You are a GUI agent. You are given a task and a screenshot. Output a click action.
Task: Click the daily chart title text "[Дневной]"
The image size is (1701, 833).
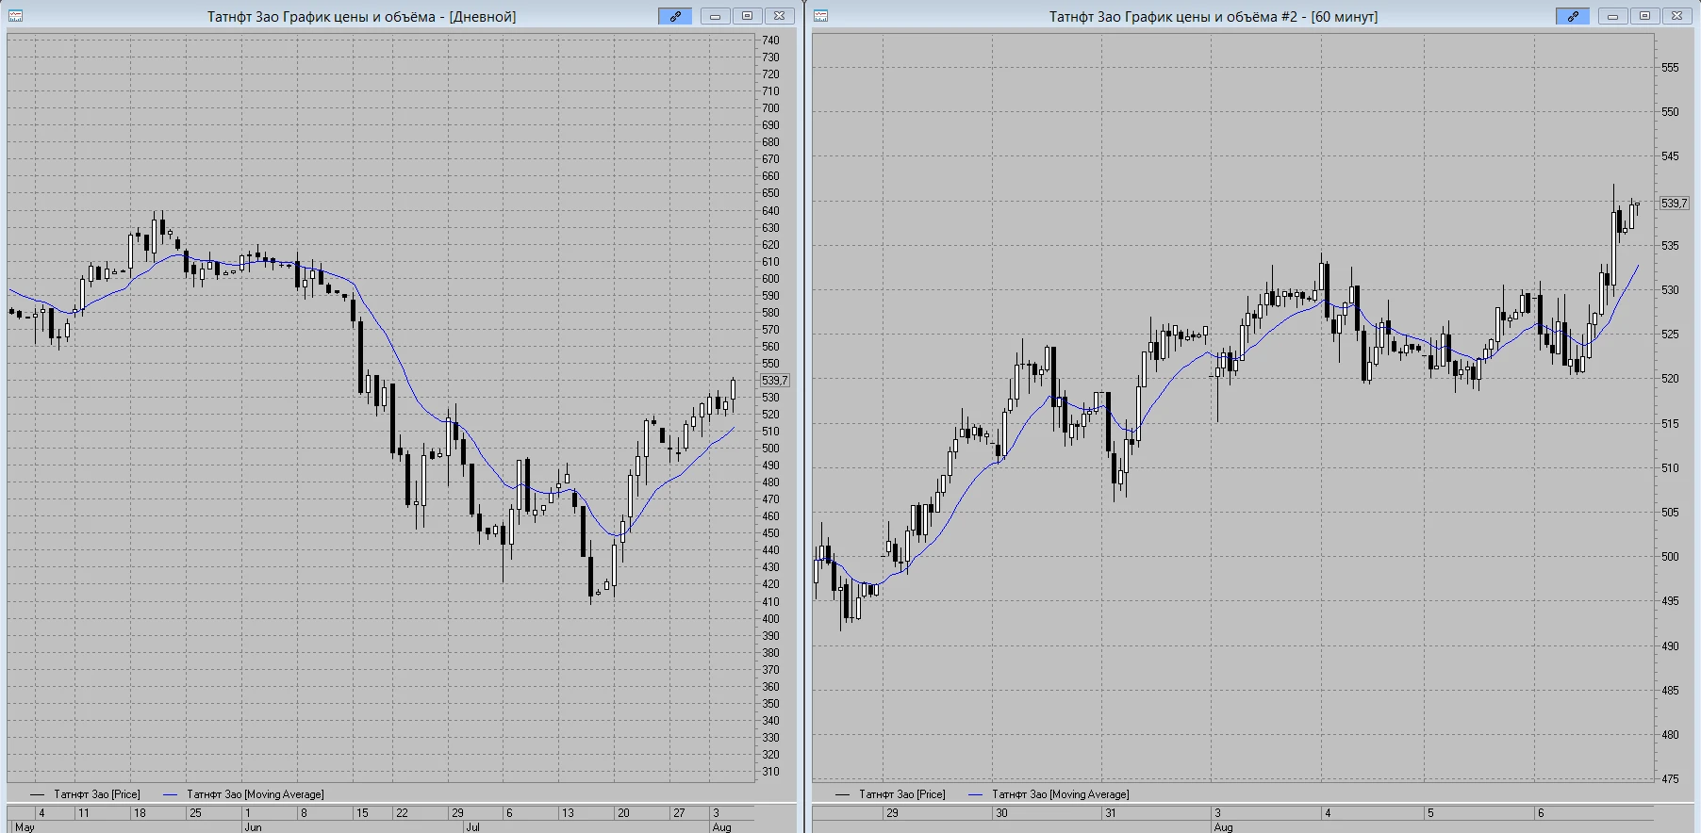pos(483,17)
